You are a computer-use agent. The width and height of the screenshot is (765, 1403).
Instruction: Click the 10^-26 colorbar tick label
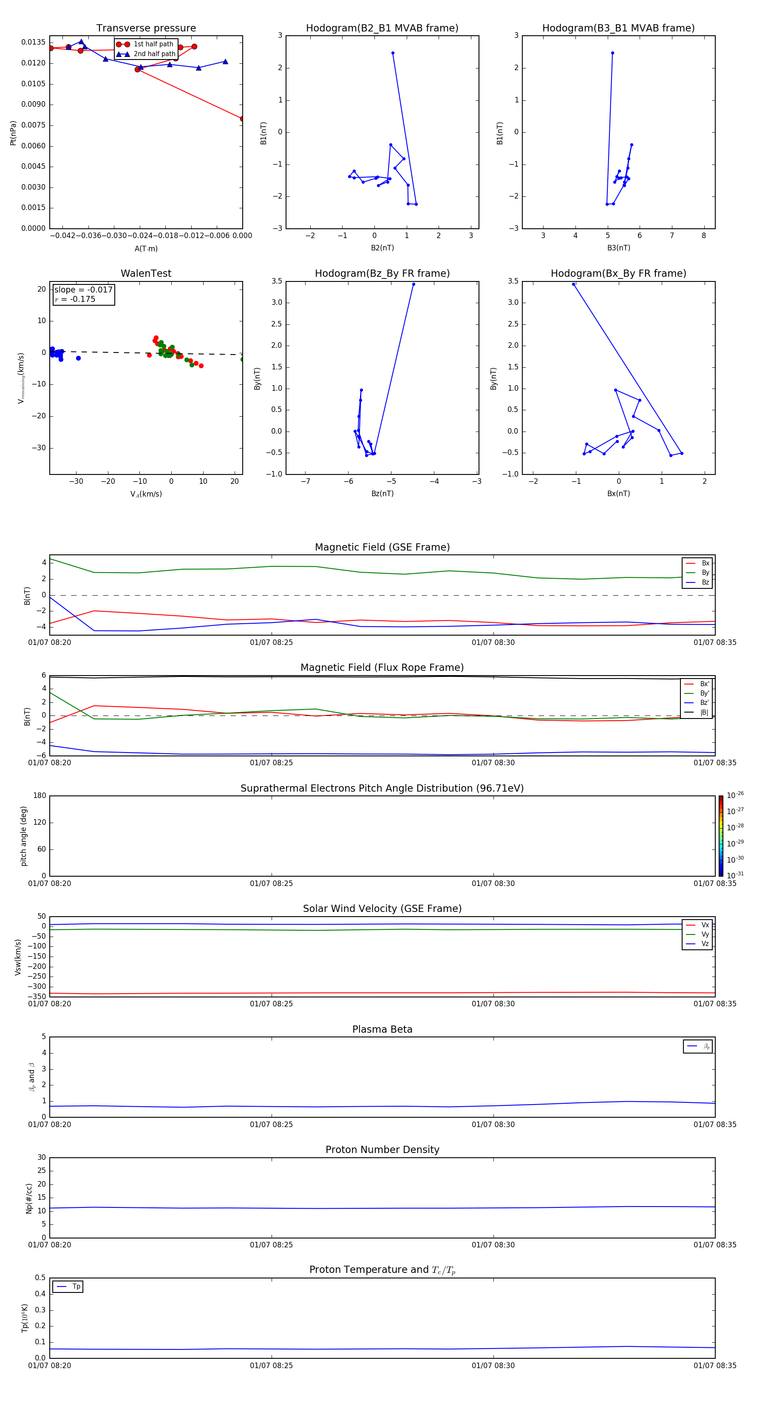[735, 795]
